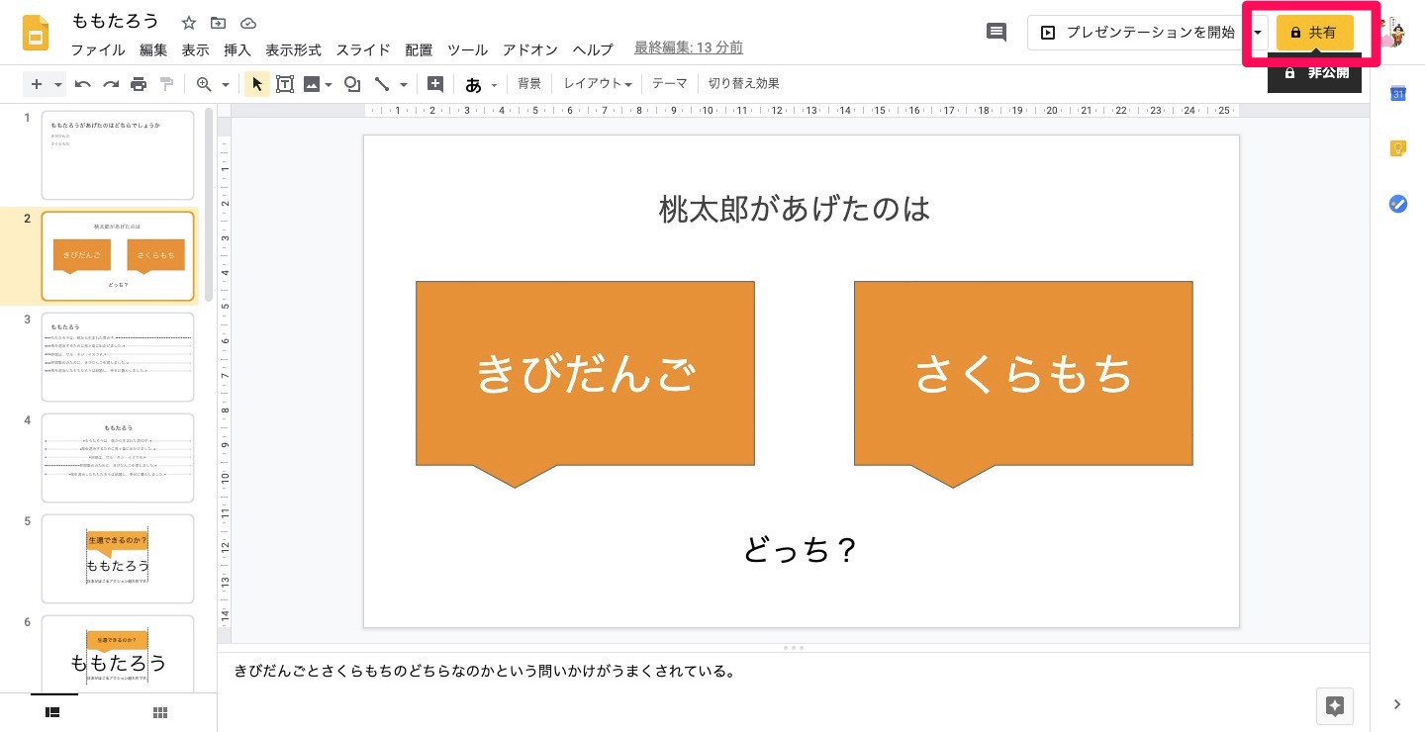
Task: Open Google Calendar side panel
Action: click(1398, 93)
